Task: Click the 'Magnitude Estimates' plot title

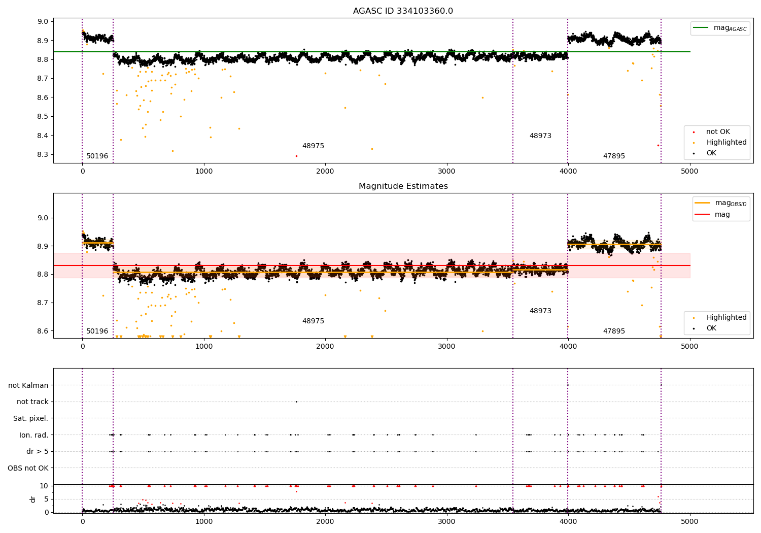Action: click(403, 186)
